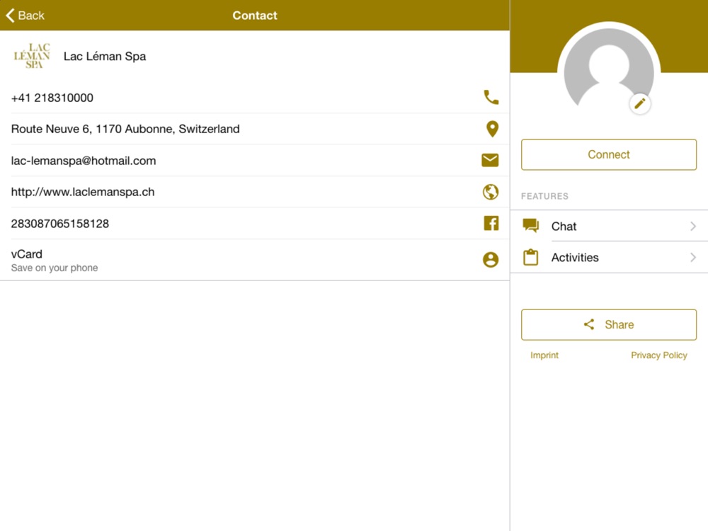Select address Route Neuve 6, Aubonne
Viewport: 708px width, 531px height.
(x=125, y=129)
